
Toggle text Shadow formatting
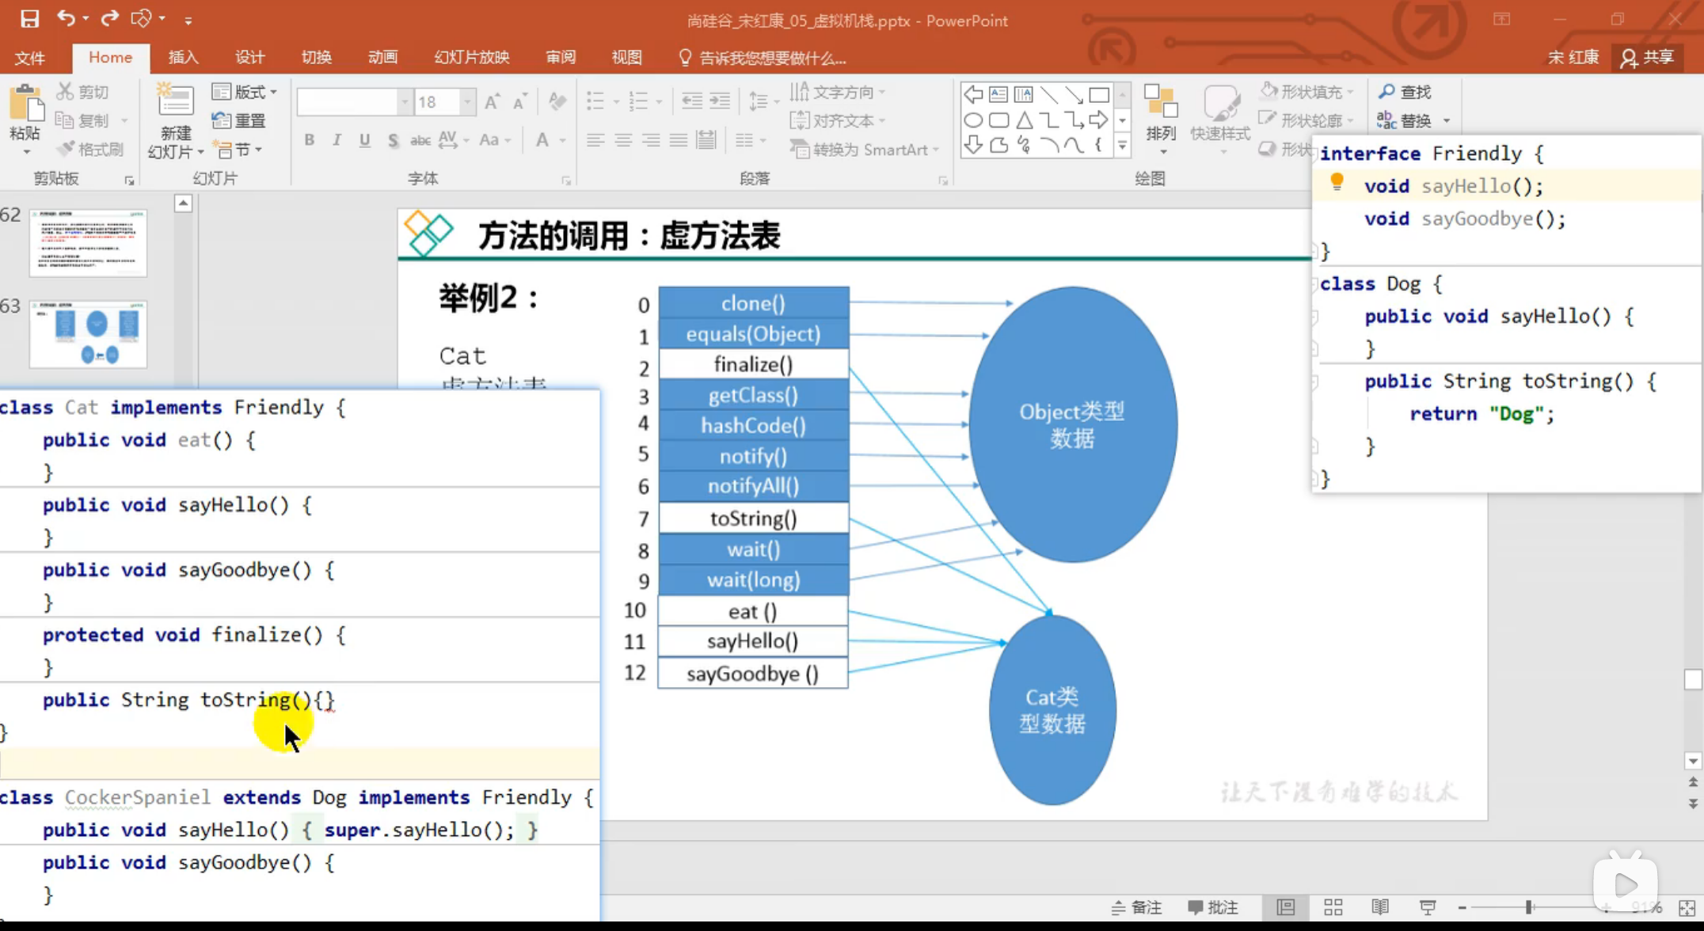pyautogui.click(x=393, y=140)
